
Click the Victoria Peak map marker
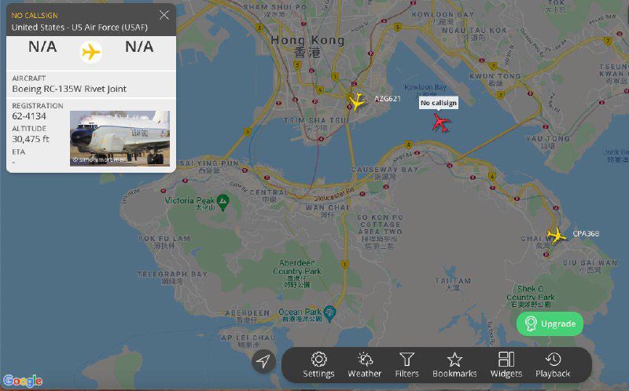(x=223, y=200)
